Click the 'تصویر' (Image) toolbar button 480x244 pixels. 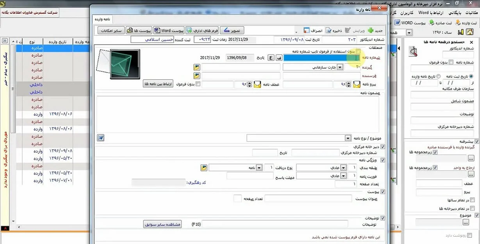(232, 30)
